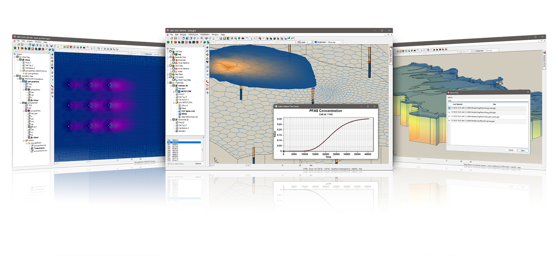Click Save disk icon in center window toolbar

175,38
